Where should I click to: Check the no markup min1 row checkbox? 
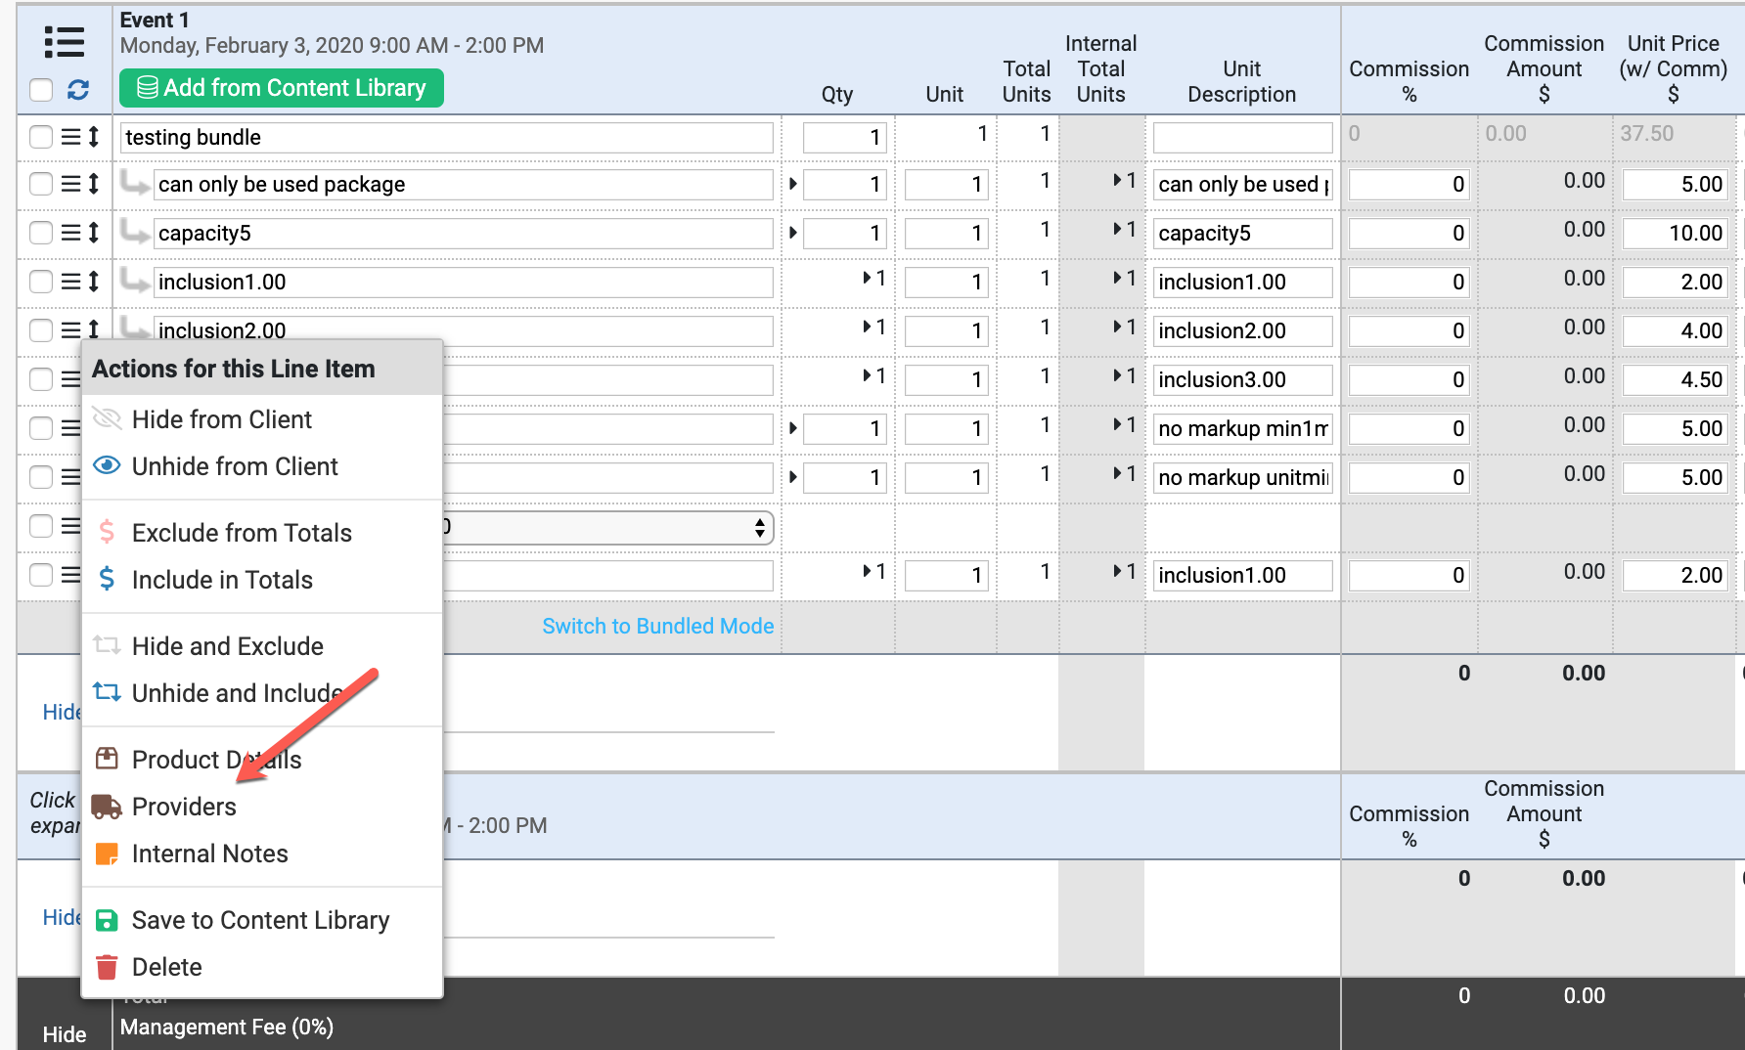41,428
